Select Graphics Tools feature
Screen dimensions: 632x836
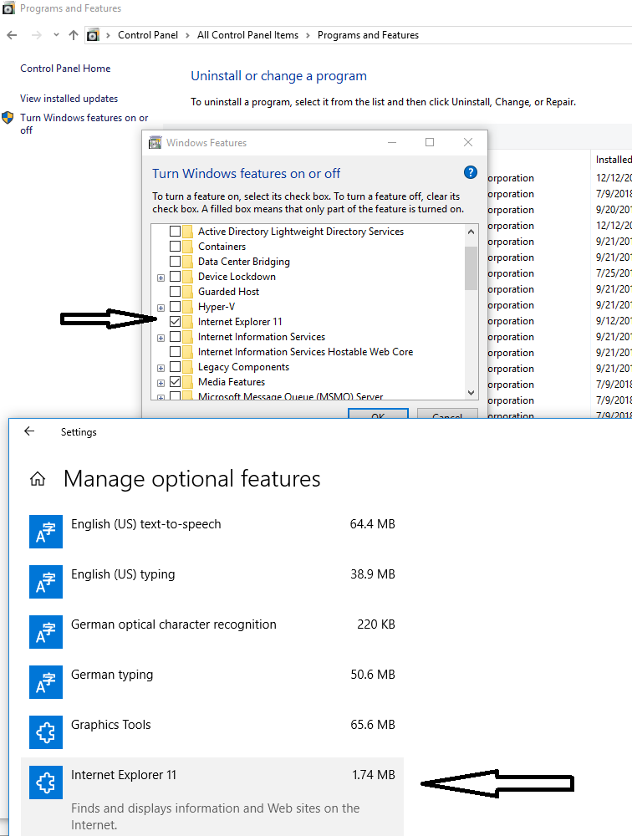pos(212,732)
